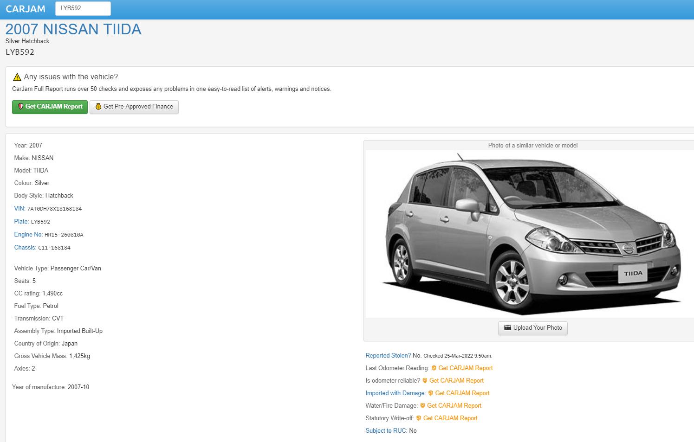Image resolution: width=694 pixels, height=442 pixels.
Task: Click the Year: 2007 row
Action: point(28,145)
